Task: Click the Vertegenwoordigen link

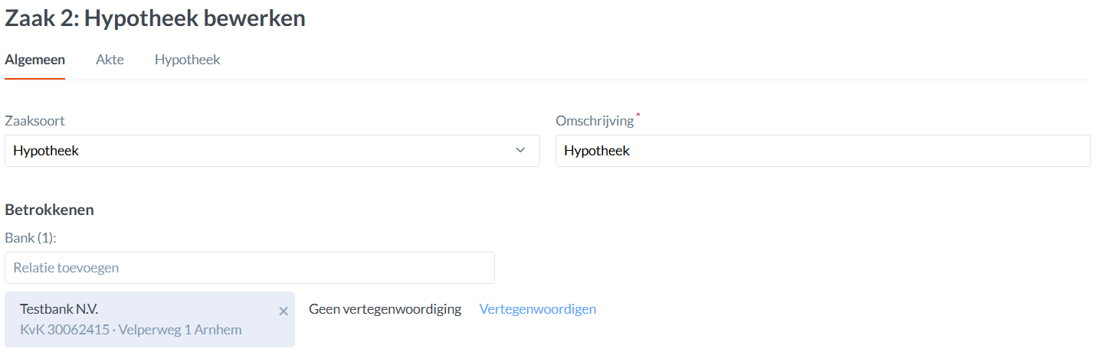Action: [x=537, y=309]
